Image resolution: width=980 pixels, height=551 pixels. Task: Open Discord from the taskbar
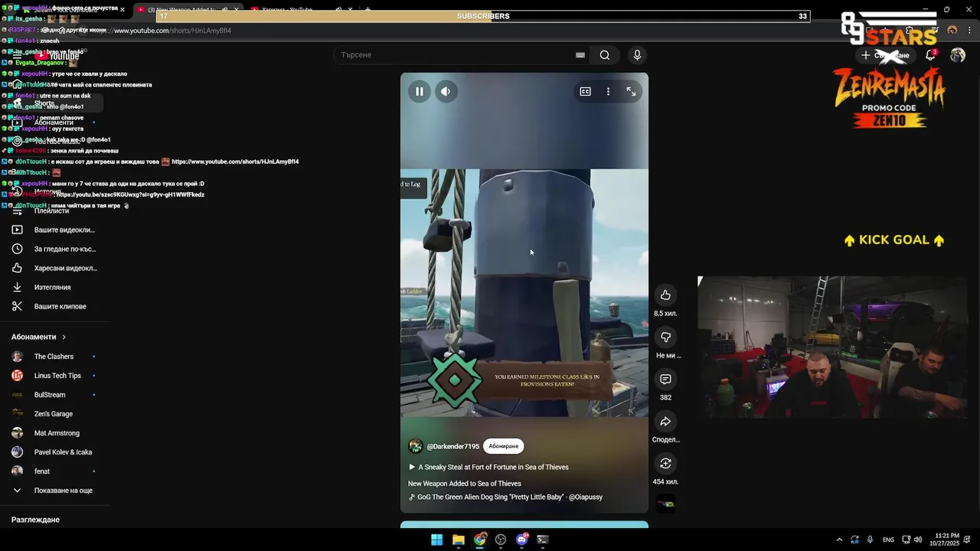click(x=522, y=540)
